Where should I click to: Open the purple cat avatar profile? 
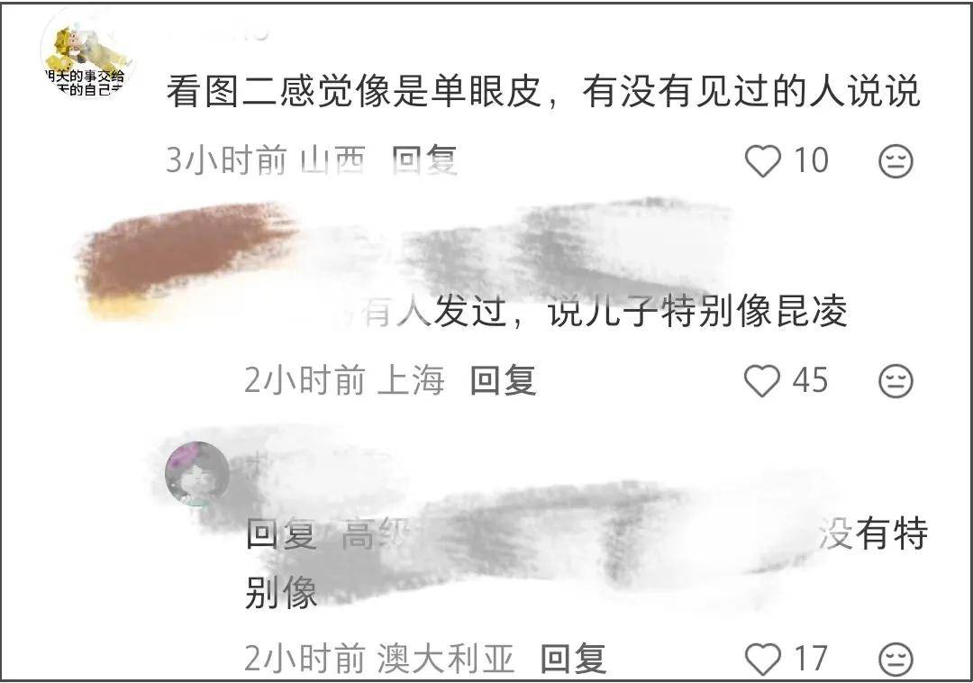coord(197,474)
